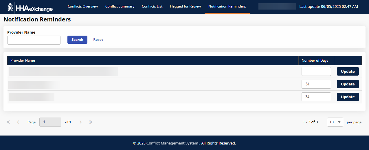This screenshot has width=369, height=150.
Task: Open the per page dropdown
Action: pyautogui.click(x=335, y=122)
